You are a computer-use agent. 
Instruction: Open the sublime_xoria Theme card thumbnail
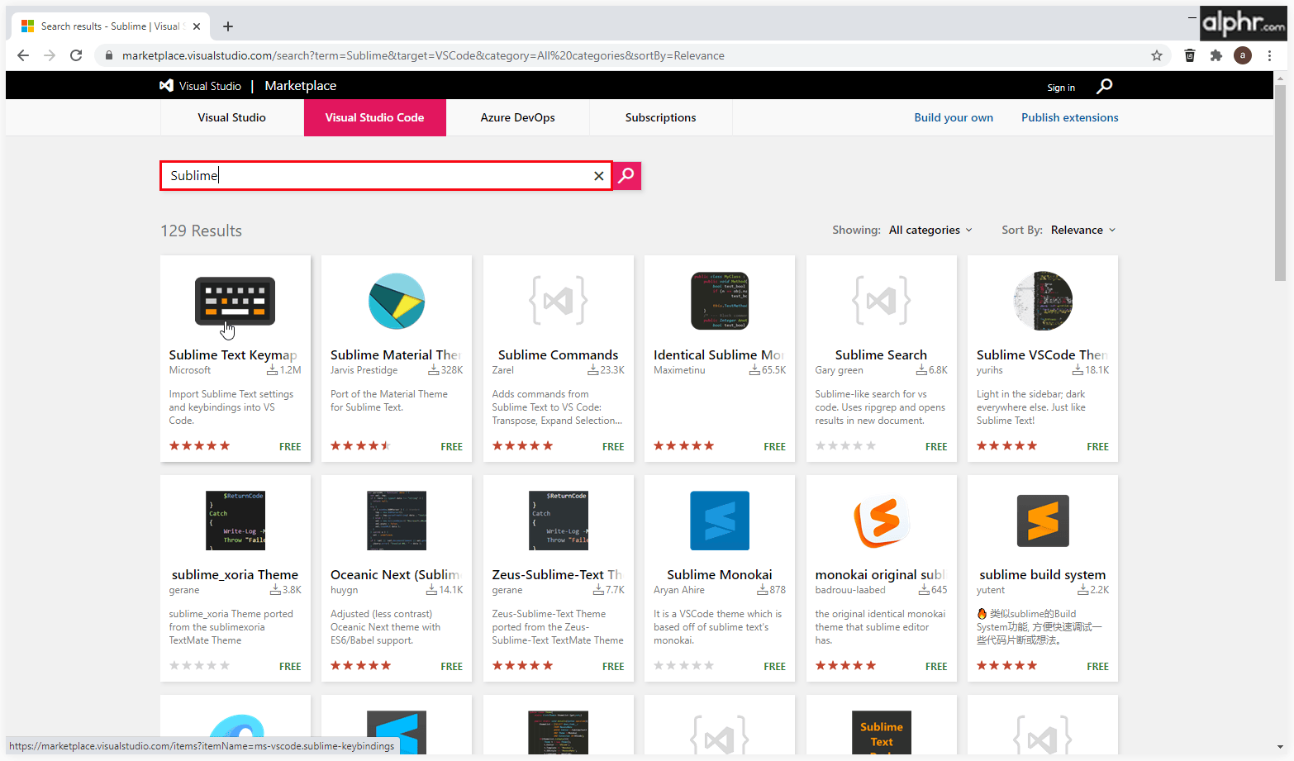[x=235, y=521]
